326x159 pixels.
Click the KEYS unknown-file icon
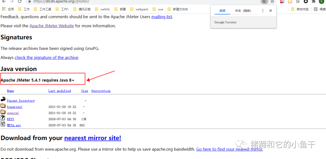click(3, 117)
